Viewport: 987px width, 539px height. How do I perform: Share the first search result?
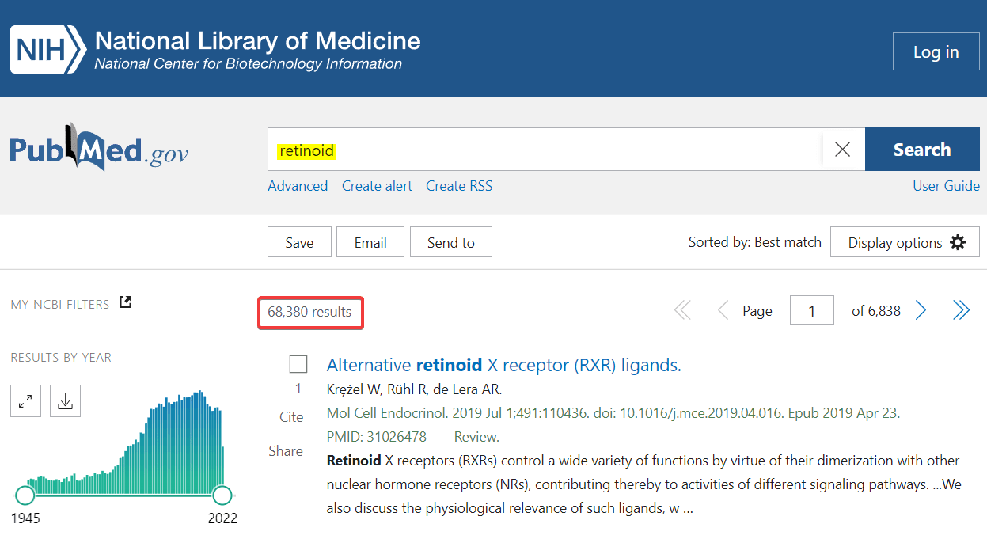[286, 451]
